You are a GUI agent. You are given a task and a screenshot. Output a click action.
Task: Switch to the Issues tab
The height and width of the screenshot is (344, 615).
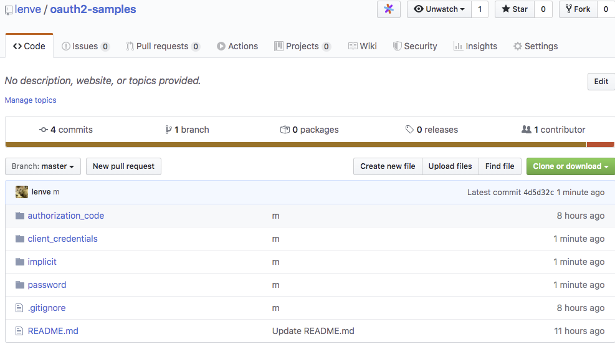tap(85, 46)
